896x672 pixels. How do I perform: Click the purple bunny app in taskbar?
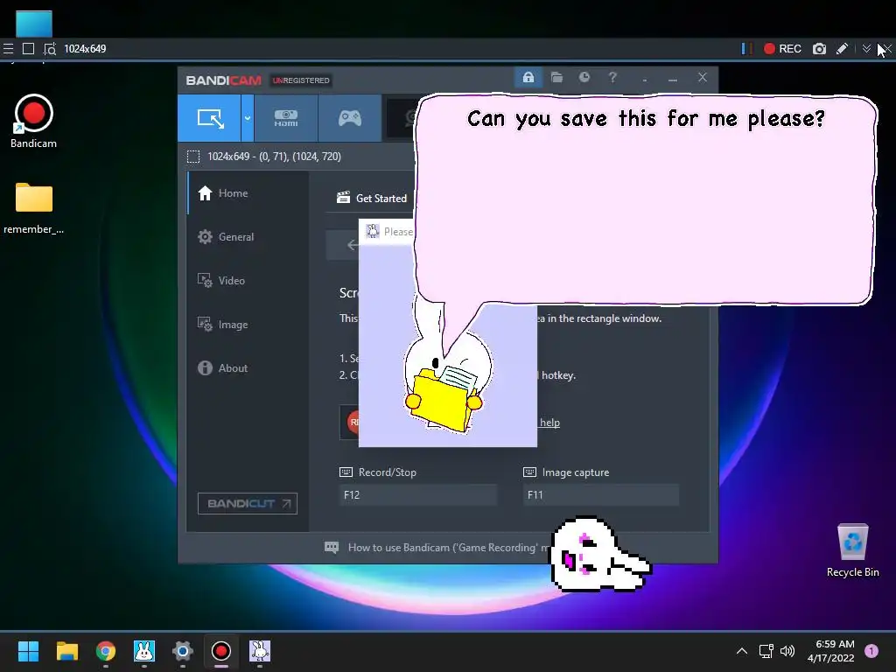260,651
